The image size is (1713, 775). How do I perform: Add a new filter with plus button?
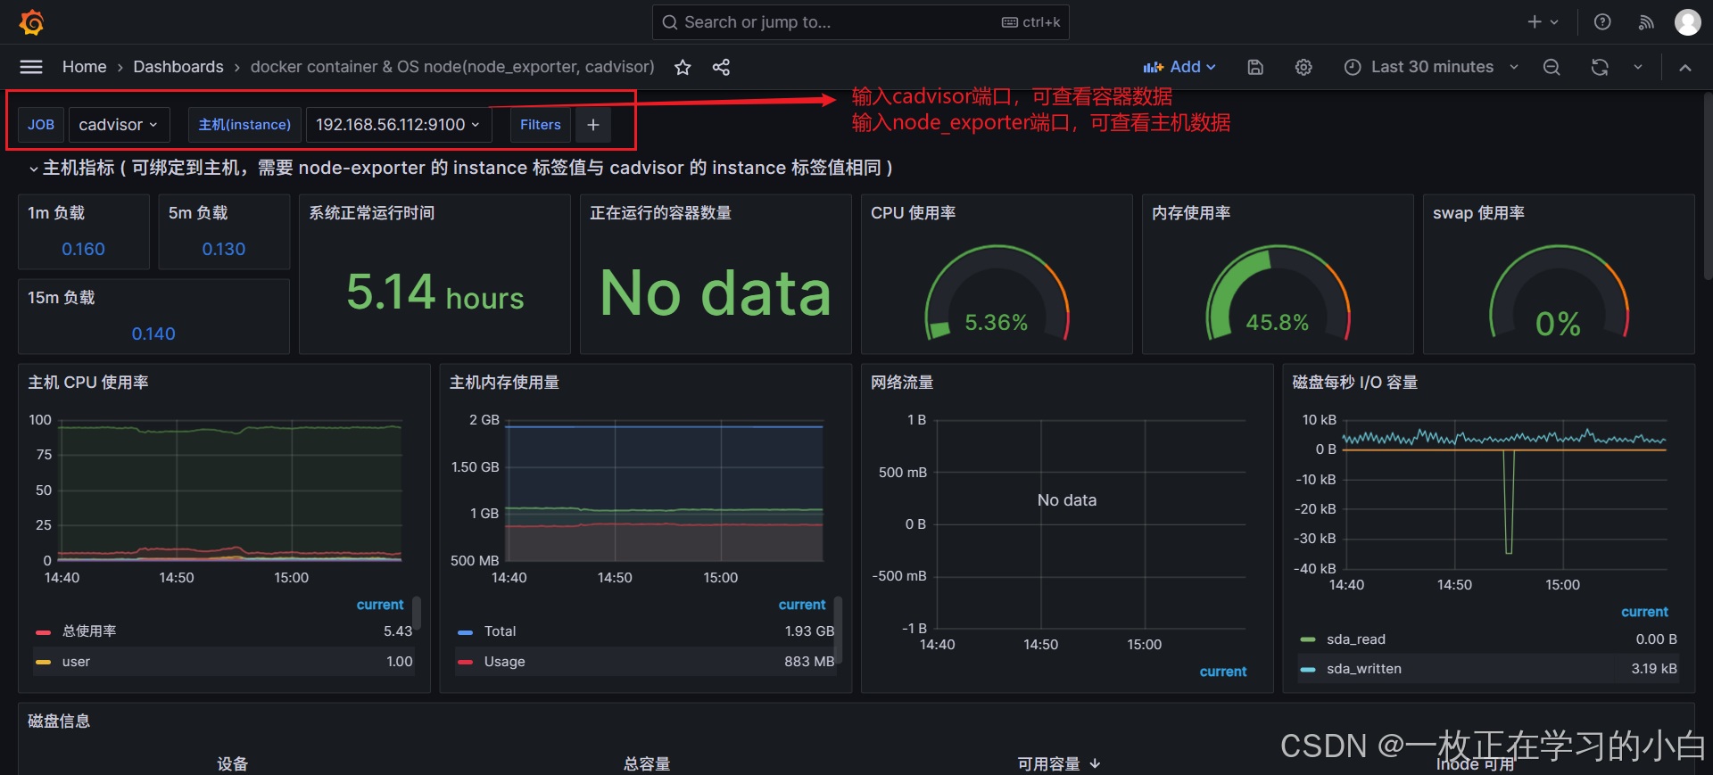(x=593, y=125)
